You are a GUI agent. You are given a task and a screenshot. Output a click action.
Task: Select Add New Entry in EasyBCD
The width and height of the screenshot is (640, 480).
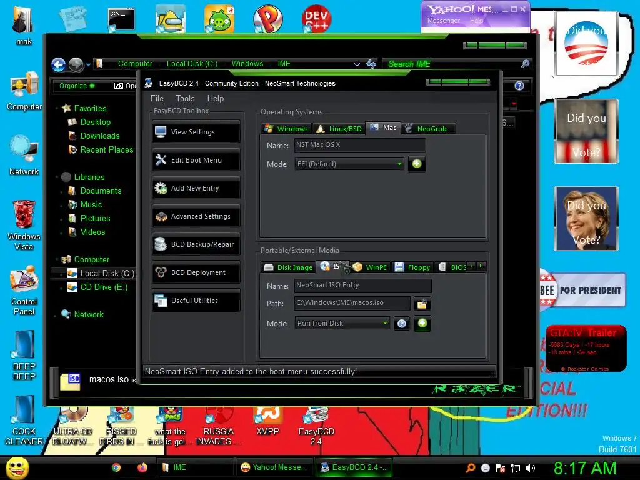pyautogui.click(x=196, y=188)
